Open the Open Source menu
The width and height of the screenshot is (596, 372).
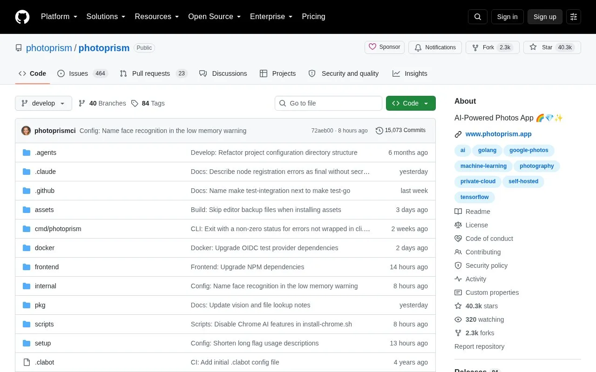[214, 17]
